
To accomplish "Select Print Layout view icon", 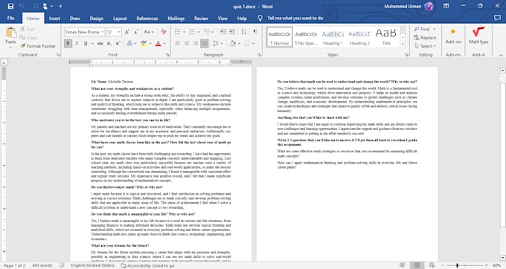I will [417, 265].
